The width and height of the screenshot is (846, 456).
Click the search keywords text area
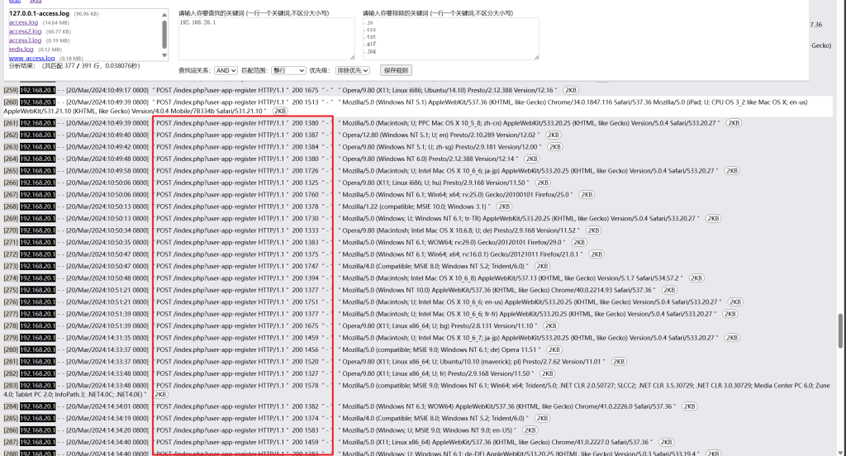[266, 39]
